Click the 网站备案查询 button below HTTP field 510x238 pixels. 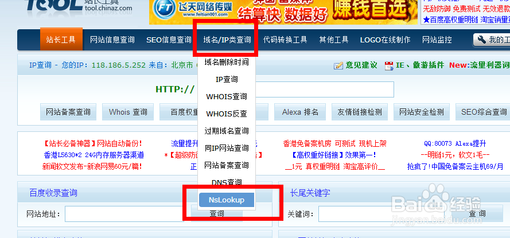pyautogui.click(x=68, y=112)
